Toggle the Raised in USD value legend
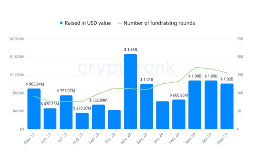The image size is (257, 165). [x=85, y=23]
